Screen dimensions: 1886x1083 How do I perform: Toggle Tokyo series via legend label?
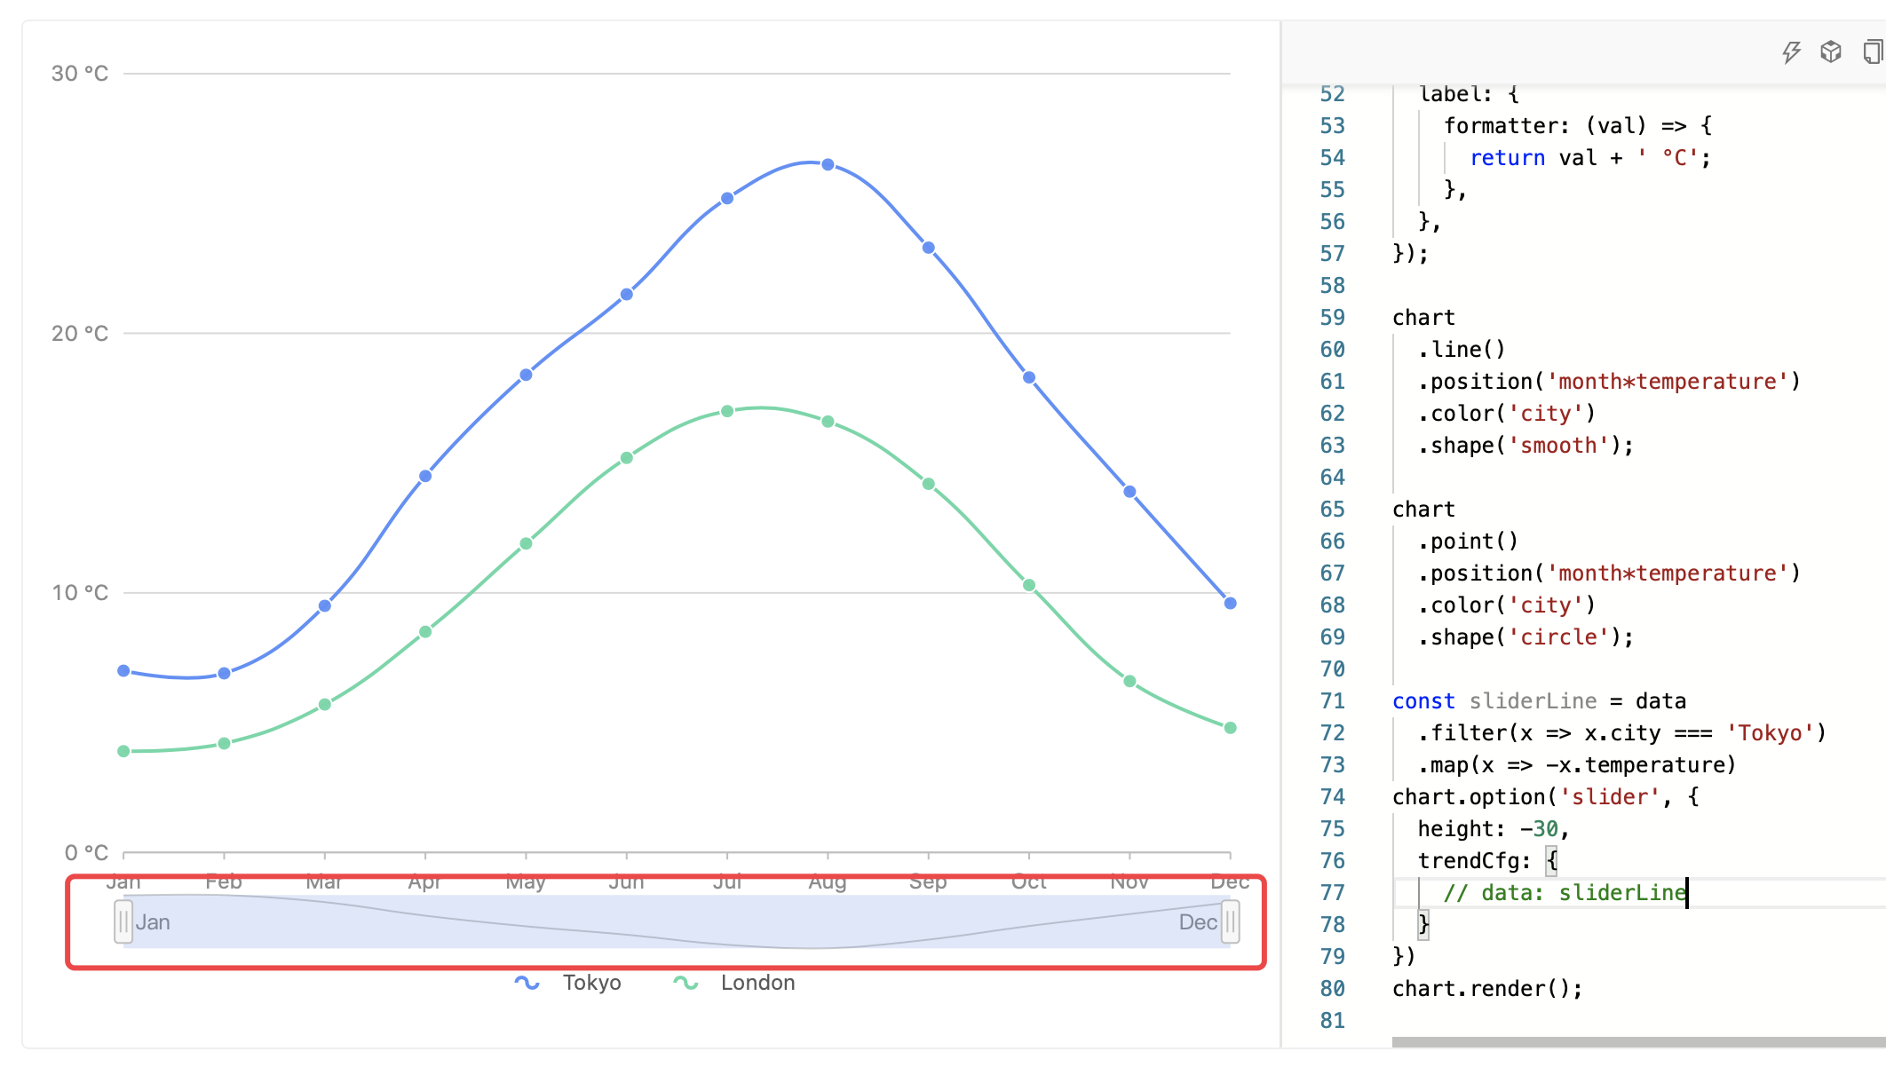coord(591,983)
